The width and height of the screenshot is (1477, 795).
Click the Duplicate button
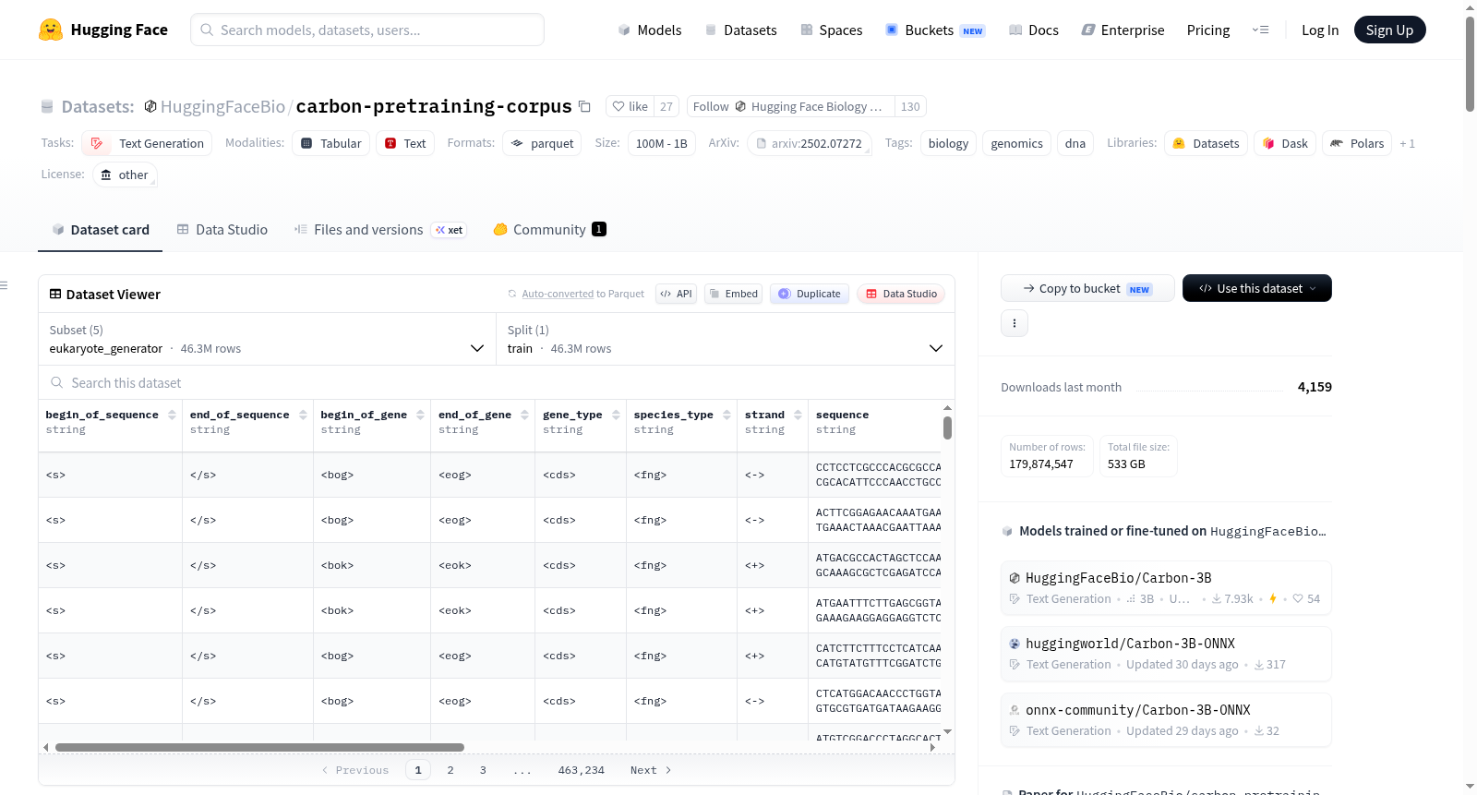810,294
